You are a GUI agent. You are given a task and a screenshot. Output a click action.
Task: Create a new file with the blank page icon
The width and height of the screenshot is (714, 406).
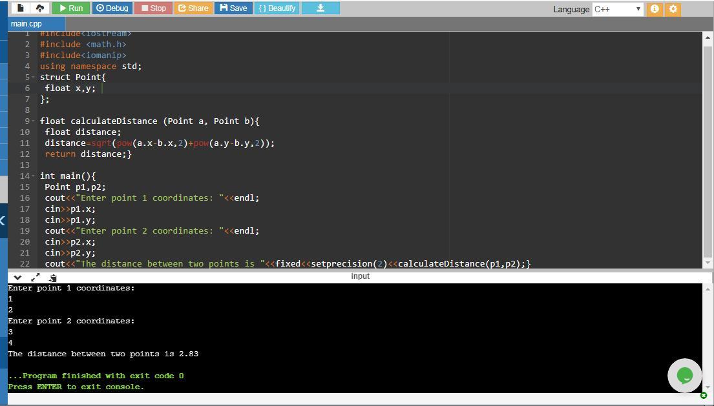point(21,8)
